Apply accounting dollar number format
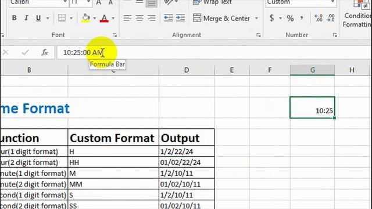This screenshot has width=372, height=209. coord(272,18)
